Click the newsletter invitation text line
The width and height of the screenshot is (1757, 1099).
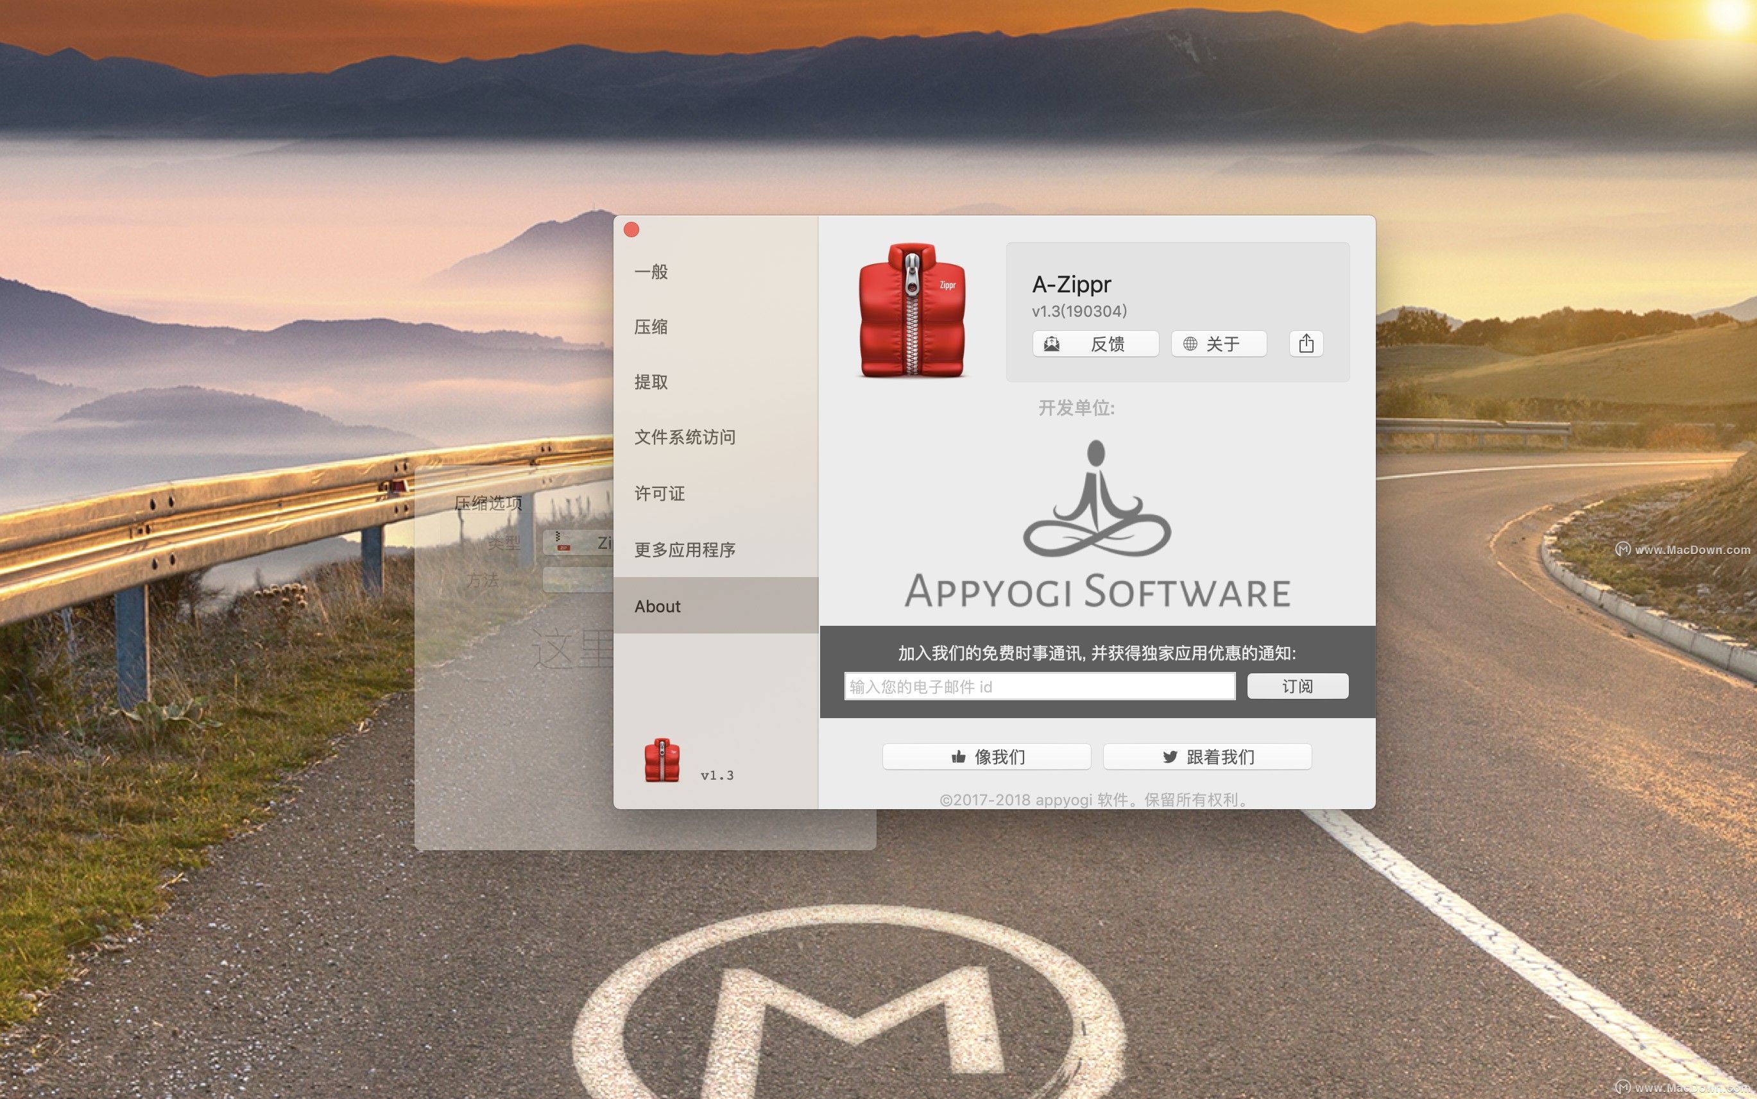(x=1097, y=653)
